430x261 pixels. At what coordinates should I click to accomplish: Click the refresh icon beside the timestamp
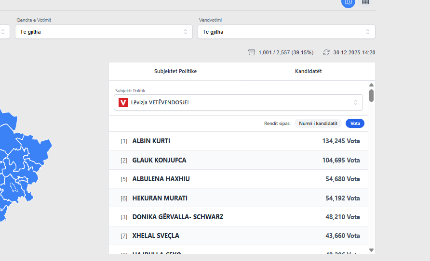326,52
